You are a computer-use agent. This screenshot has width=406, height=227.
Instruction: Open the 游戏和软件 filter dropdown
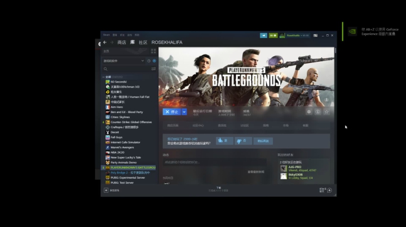[123, 61]
